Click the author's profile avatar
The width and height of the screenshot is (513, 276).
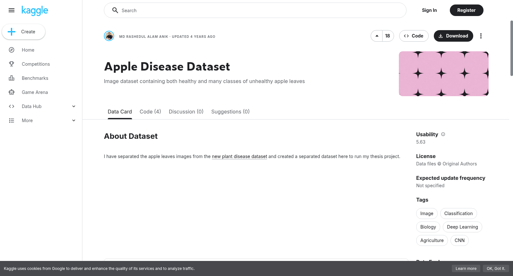click(109, 36)
